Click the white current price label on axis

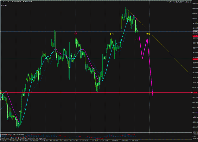pos(195,31)
